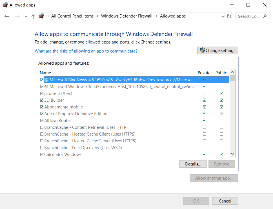Click the Public column header
The width and height of the screenshot is (273, 209).
pyautogui.click(x=221, y=73)
